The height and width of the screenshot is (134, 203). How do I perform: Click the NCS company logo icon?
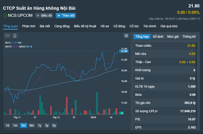[5, 16]
